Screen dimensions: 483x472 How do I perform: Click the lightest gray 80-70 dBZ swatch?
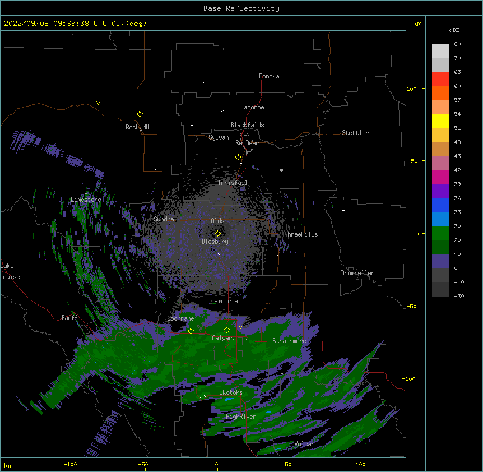coord(440,51)
